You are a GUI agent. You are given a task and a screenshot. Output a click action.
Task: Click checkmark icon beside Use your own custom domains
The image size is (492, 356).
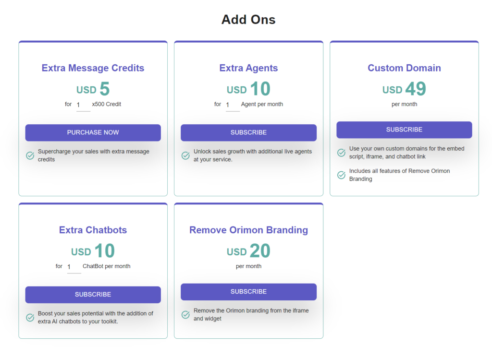coord(342,153)
